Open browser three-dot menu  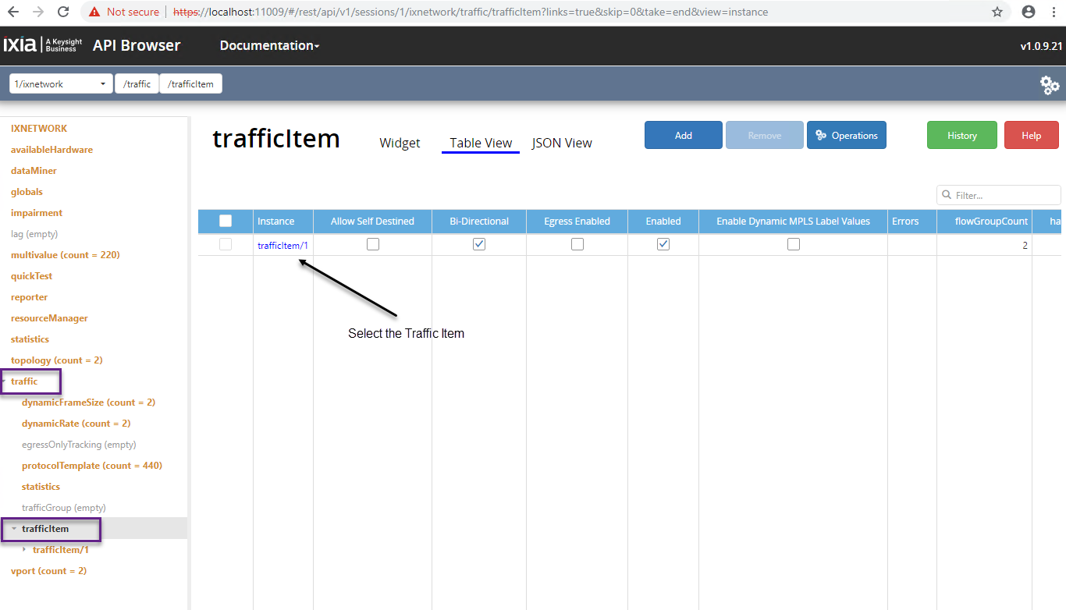(x=1055, y=12)
